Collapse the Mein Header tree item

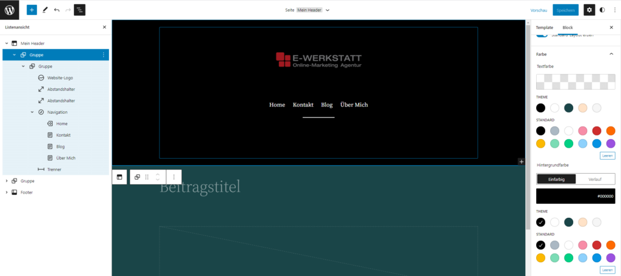tap(6, 44)
